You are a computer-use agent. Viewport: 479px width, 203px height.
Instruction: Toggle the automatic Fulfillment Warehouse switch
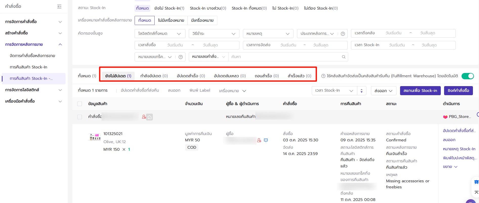coord(467,76)
